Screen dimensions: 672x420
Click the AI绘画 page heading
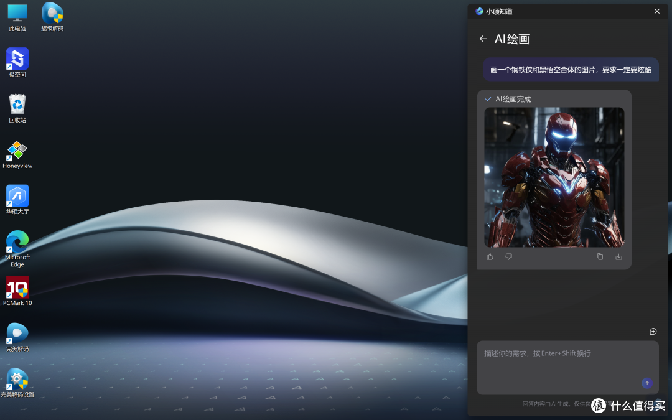pyautogui.click(x=512, y=39)
